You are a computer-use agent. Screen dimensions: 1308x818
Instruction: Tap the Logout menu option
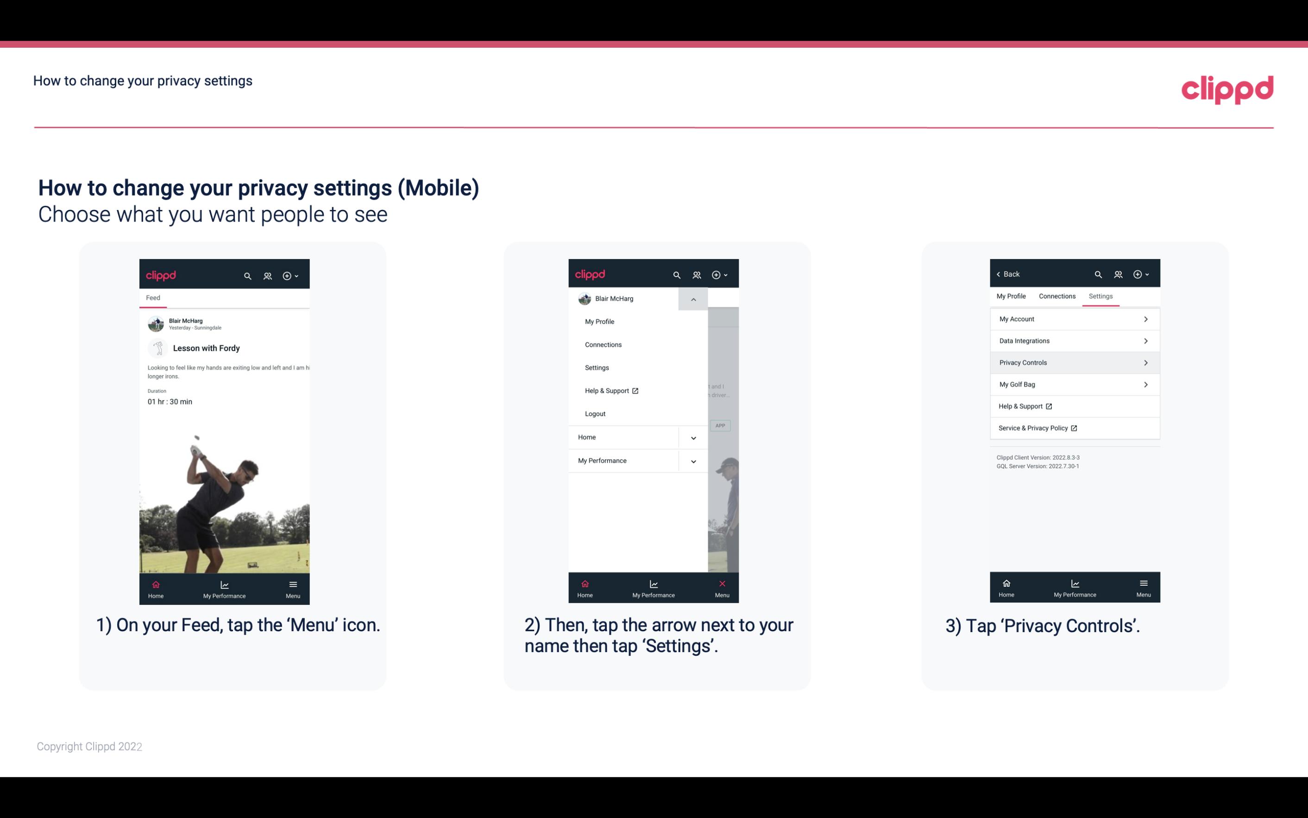pos(595,413)
